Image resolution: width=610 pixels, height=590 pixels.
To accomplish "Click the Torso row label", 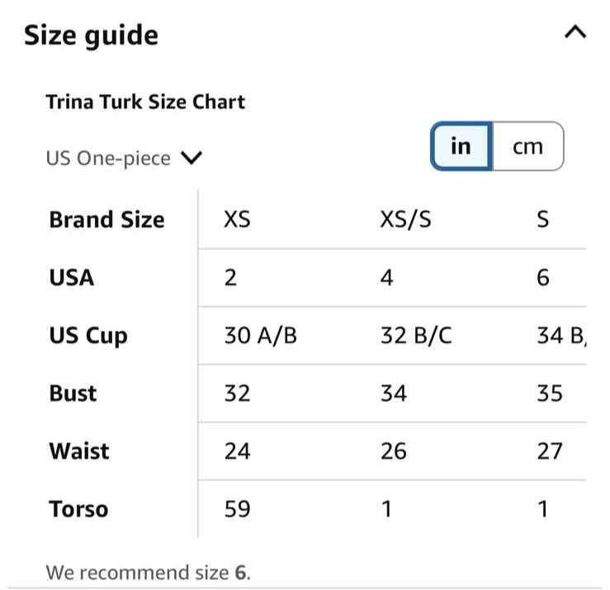I will (x=78, y=509).
